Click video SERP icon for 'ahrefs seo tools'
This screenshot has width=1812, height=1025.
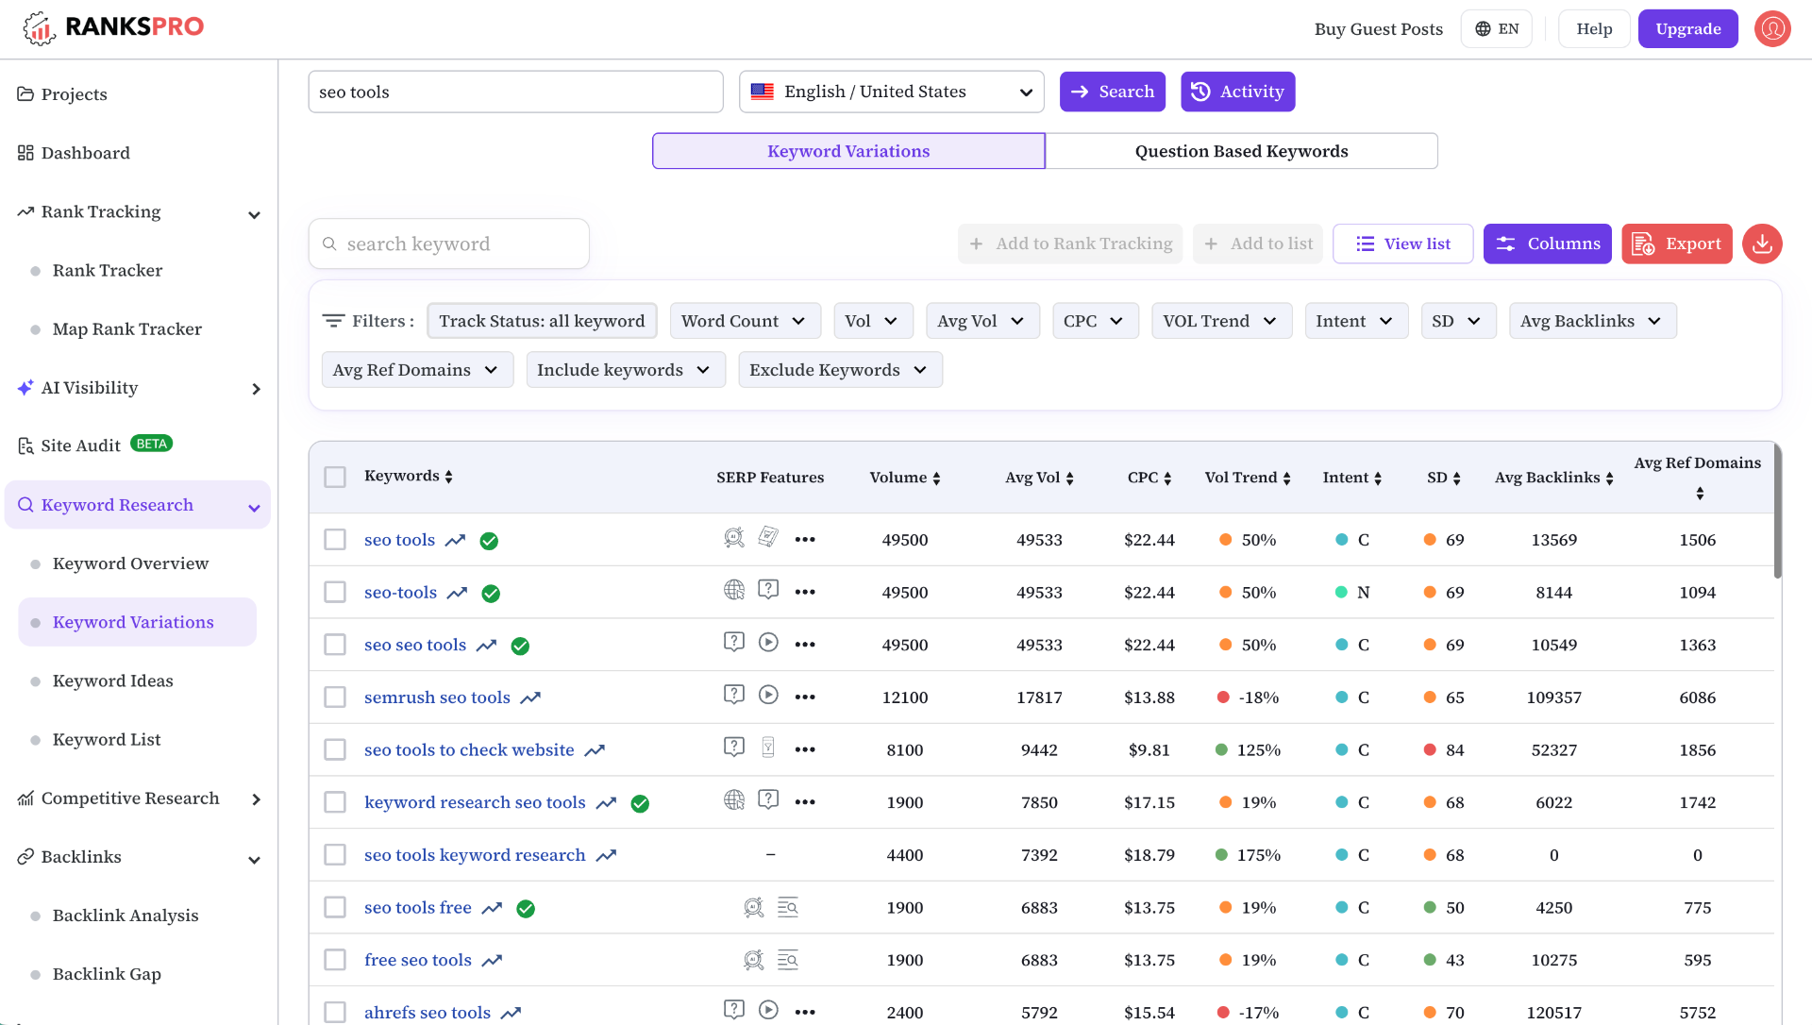769,1009
